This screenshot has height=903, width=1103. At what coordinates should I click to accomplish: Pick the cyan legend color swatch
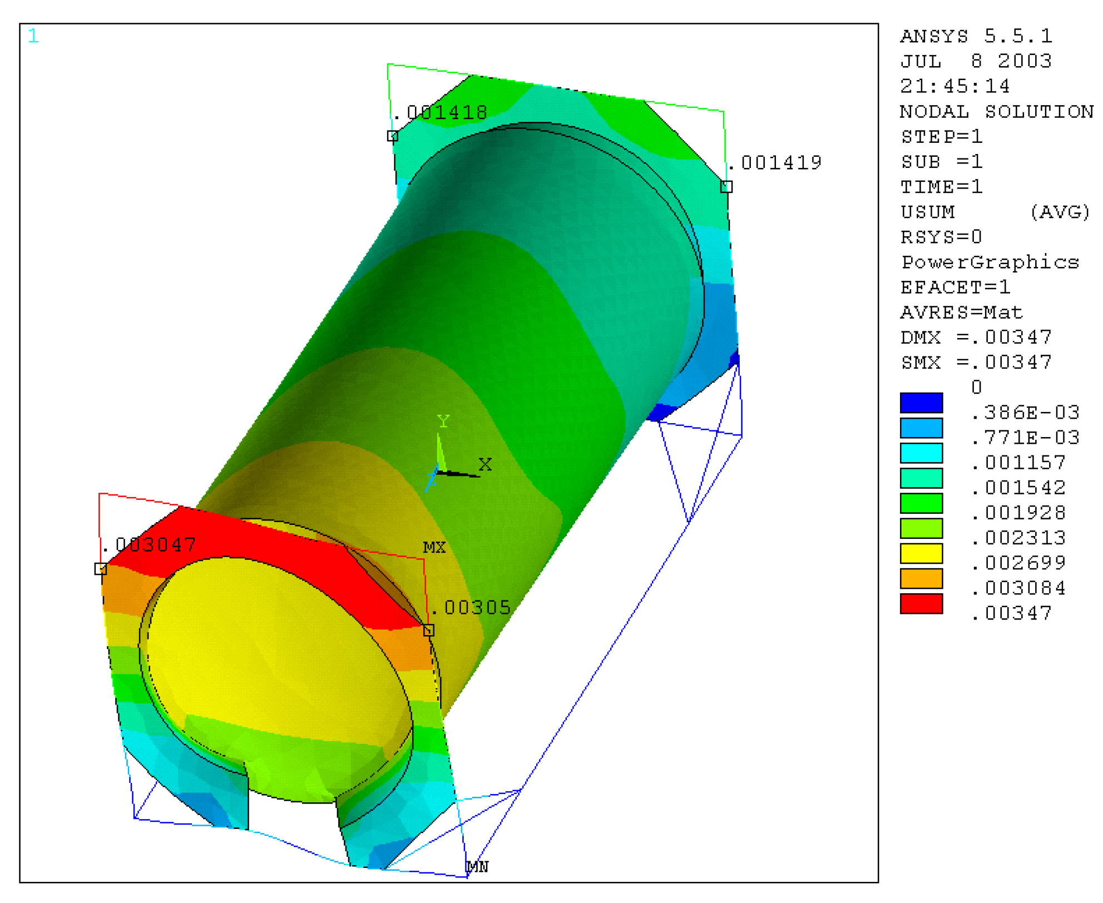click(x=921, y=453)
